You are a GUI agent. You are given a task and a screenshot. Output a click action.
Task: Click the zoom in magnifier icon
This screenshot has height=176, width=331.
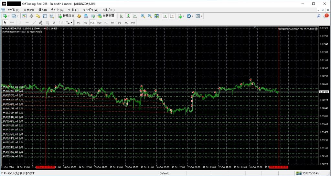(x=143, y=16)
